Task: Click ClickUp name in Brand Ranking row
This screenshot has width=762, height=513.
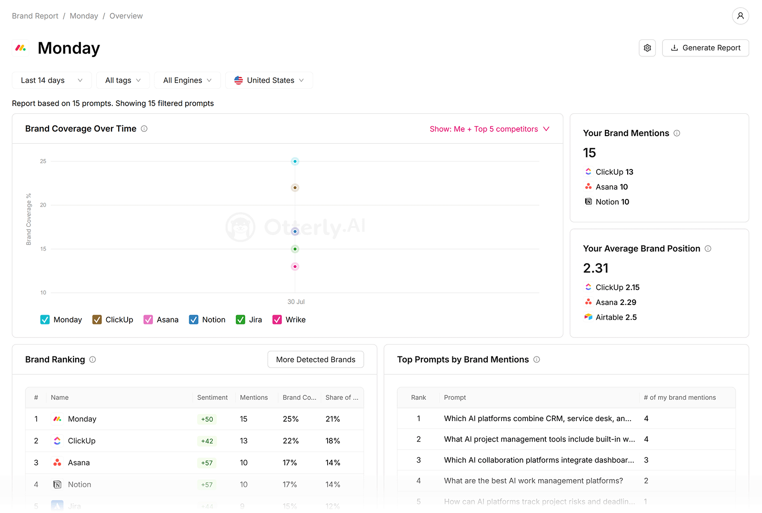Action: tap(81, 441)
